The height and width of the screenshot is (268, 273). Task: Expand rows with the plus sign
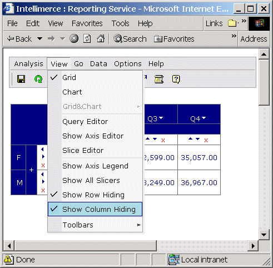point(31,170)
